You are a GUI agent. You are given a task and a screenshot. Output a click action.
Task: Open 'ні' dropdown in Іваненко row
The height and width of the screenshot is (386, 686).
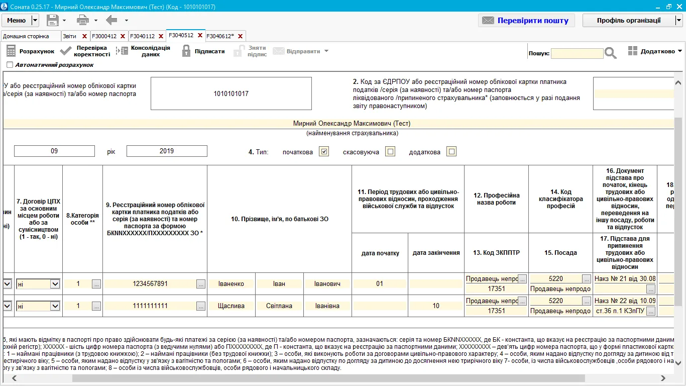pyautogui.click(x=55, y=284)
